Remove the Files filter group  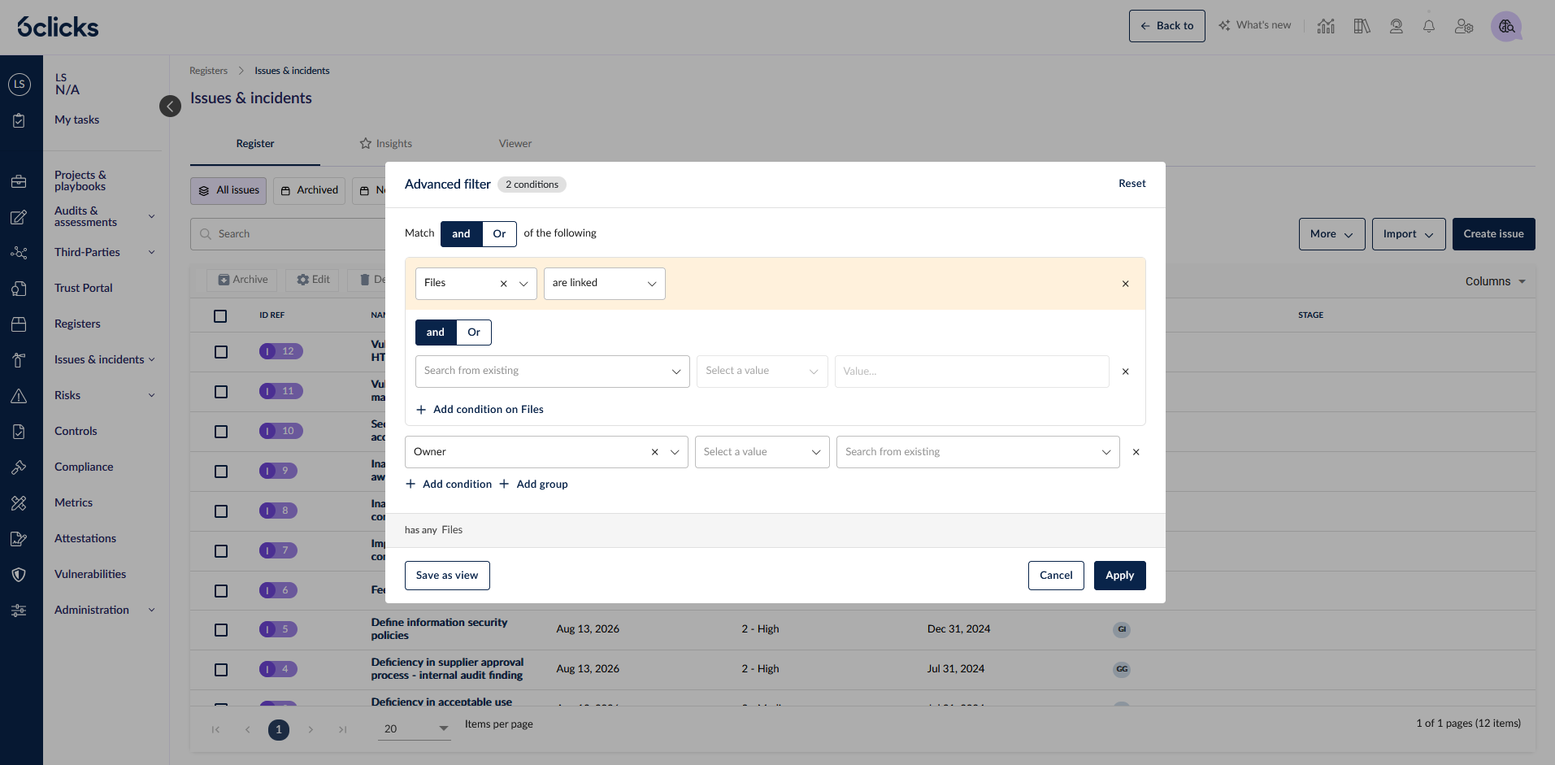1126,284
